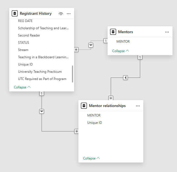Click the Mentors table title

[x=125, y=32]
